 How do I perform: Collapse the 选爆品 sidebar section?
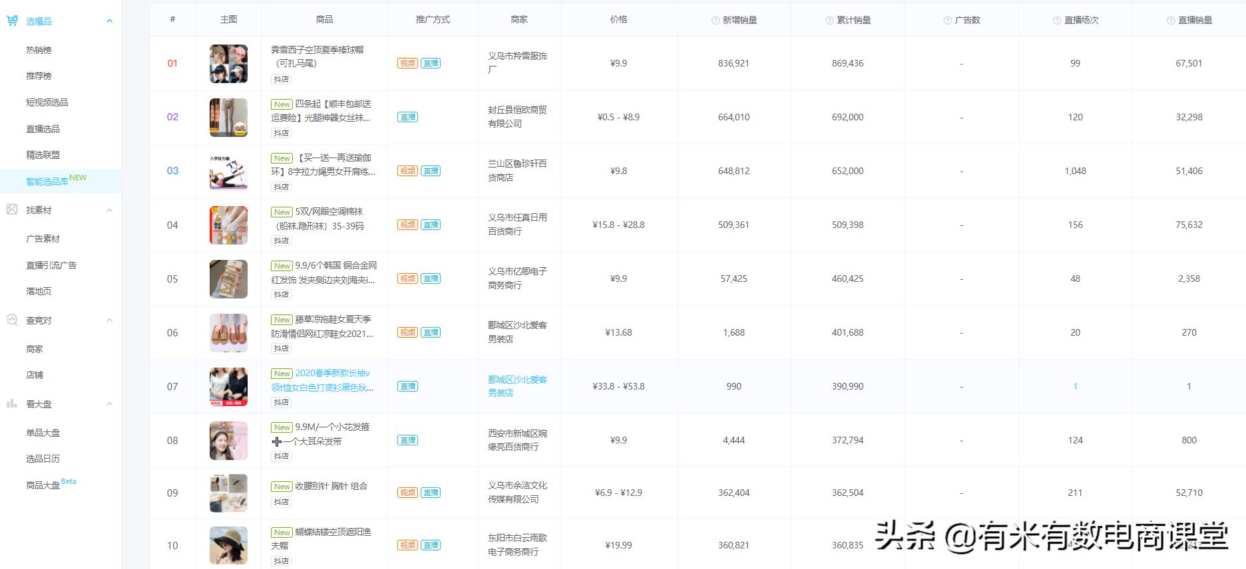tap(109, 21)
